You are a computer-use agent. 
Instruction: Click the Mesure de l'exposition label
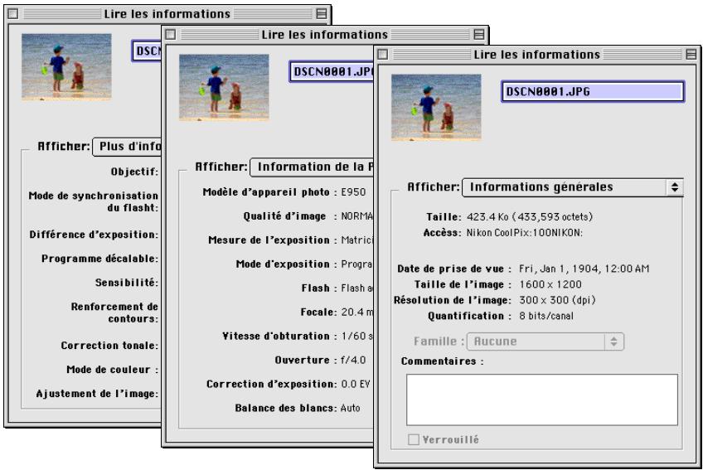coord(273,240)
